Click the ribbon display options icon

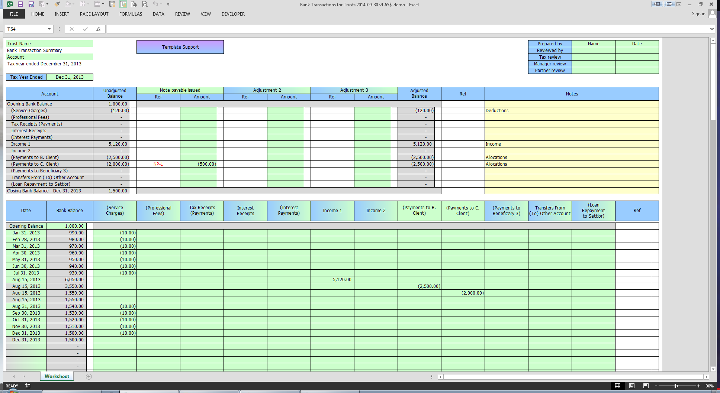point(679,4)
